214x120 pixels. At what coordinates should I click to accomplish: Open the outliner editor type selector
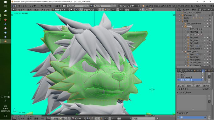tap(179, 9)
